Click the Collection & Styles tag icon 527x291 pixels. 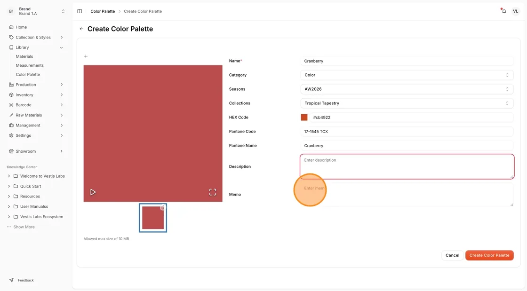(x=11, y=37)
